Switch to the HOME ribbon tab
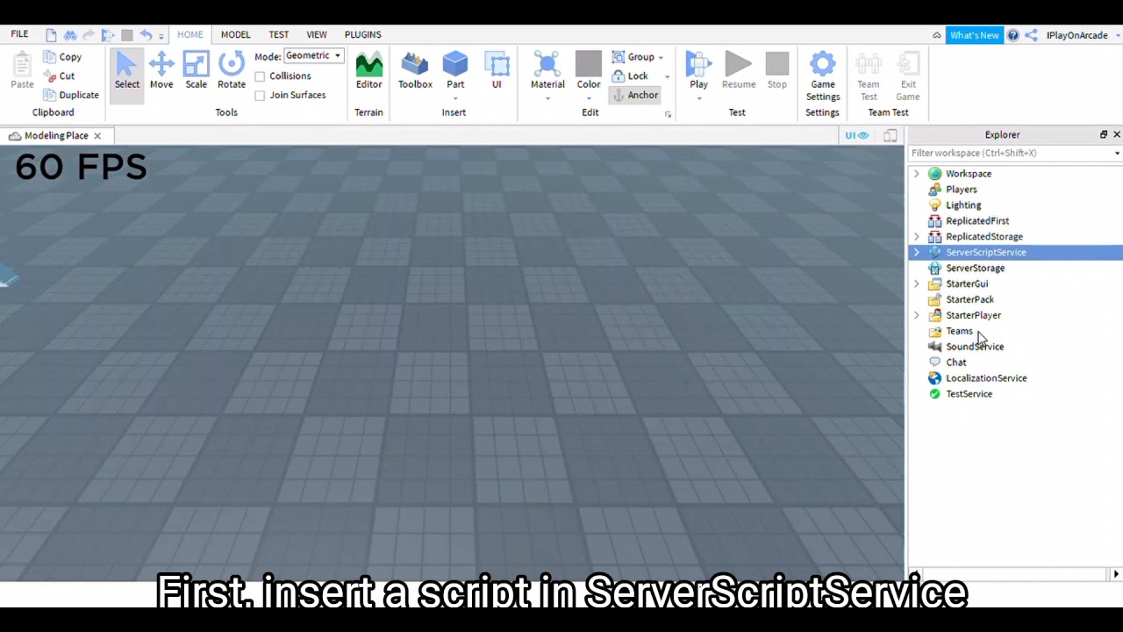 [190, 35]
